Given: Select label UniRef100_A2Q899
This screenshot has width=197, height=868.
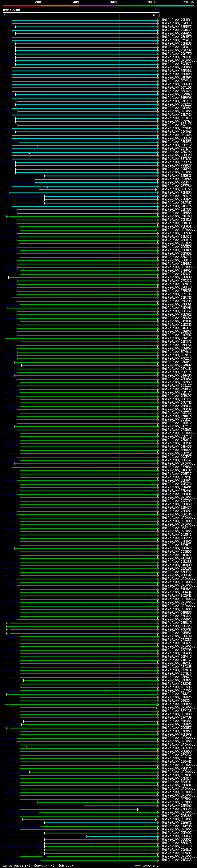Looking at the screenshot, I should [x=176, y=277].
